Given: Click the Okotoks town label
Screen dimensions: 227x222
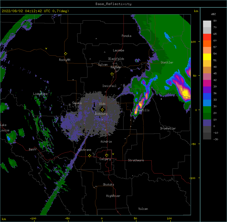Looking at the screenshot, I should coord(108,185).
